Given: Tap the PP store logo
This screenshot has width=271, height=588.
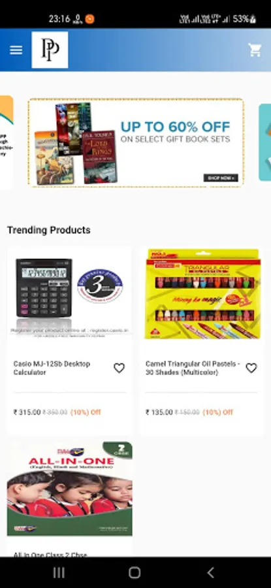Looking at the screenshot, I should [x=50, y=50].
